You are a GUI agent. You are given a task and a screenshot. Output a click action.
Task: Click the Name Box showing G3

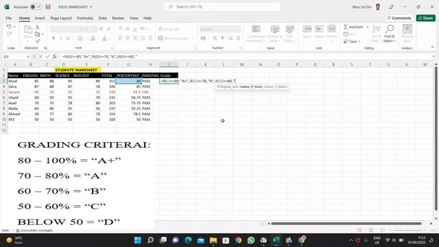click(14, 56)
